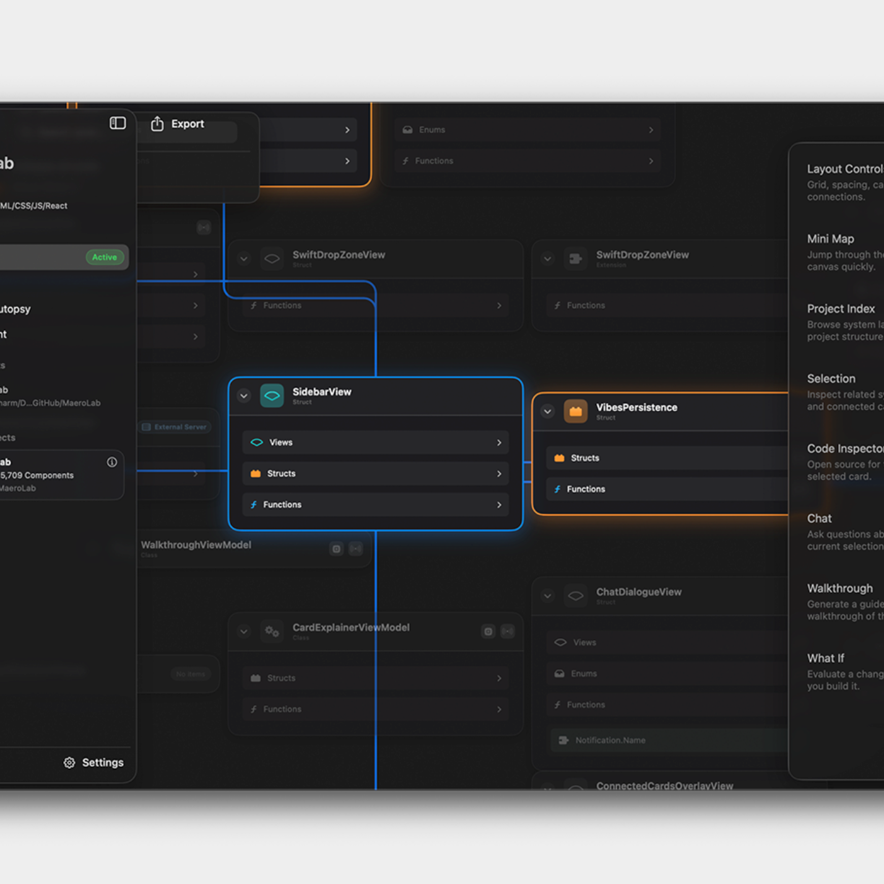Select the Mini Map help entry

coord(845,253)
